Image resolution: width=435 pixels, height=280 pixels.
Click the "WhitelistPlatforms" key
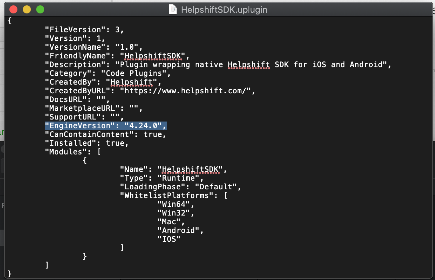pos(167,195)
